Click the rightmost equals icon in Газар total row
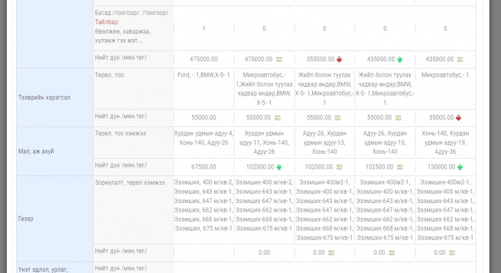The width and height of the screenshot is (501, 273). pos(452,253)
